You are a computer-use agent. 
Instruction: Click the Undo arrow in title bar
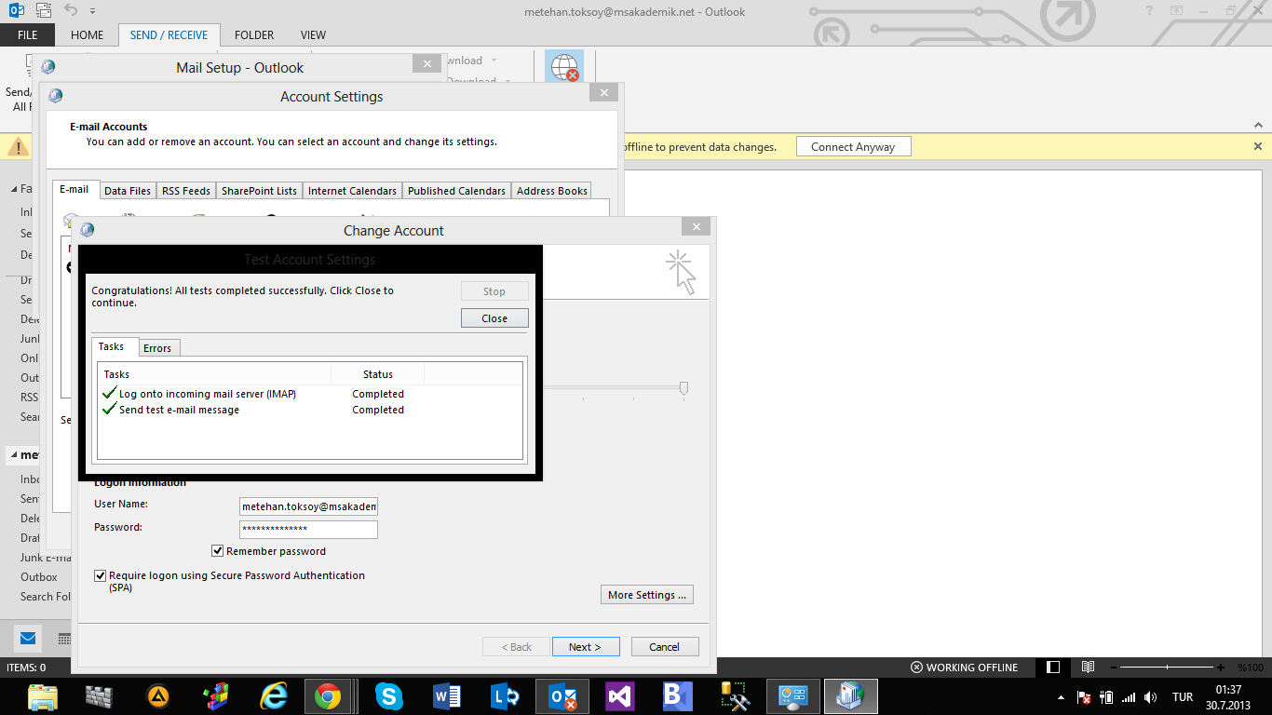(x=72, y=11)
